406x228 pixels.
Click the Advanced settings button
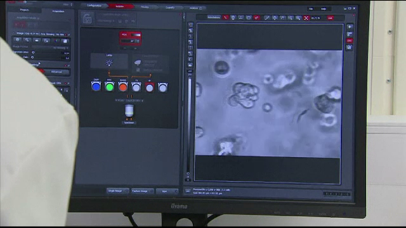[56, 72]
